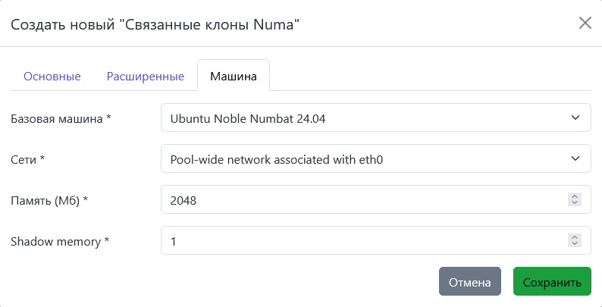602x307 pixels.
Task: Click the green Сохранить button
Action: click(x=552, y=281)
